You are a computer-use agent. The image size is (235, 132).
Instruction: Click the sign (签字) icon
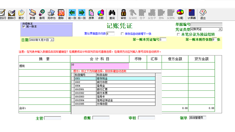tap(142, 14)
